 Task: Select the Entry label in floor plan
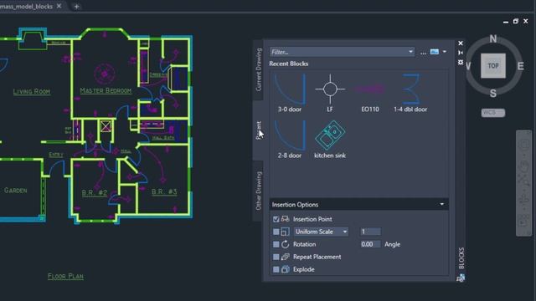(x=56, y=155)
